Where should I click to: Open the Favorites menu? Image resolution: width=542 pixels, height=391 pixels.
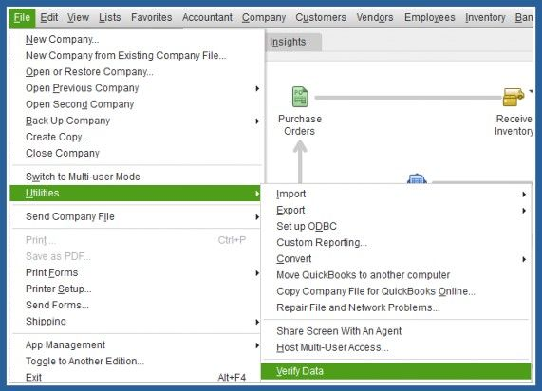pos(152,17)
